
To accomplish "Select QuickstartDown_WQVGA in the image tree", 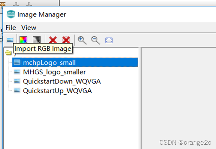I will (62, 81).
